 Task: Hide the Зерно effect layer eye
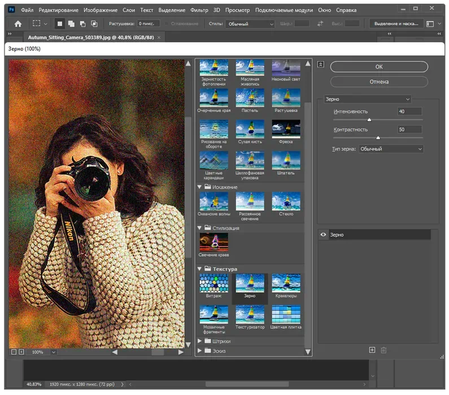pyautogui.click(x=324, y=235)
